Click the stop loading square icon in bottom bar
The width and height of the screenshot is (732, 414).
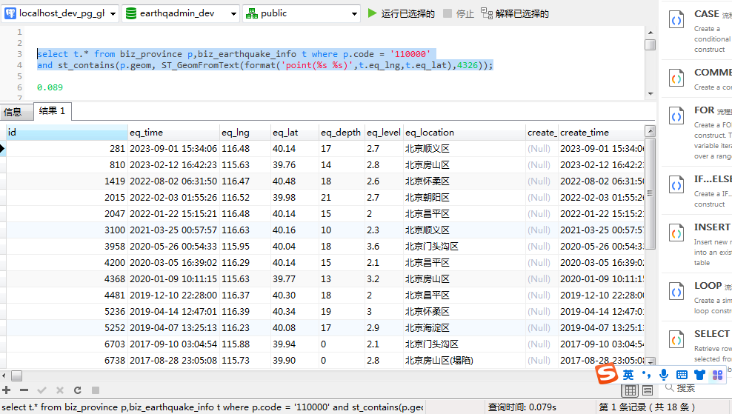coord(96,390)
